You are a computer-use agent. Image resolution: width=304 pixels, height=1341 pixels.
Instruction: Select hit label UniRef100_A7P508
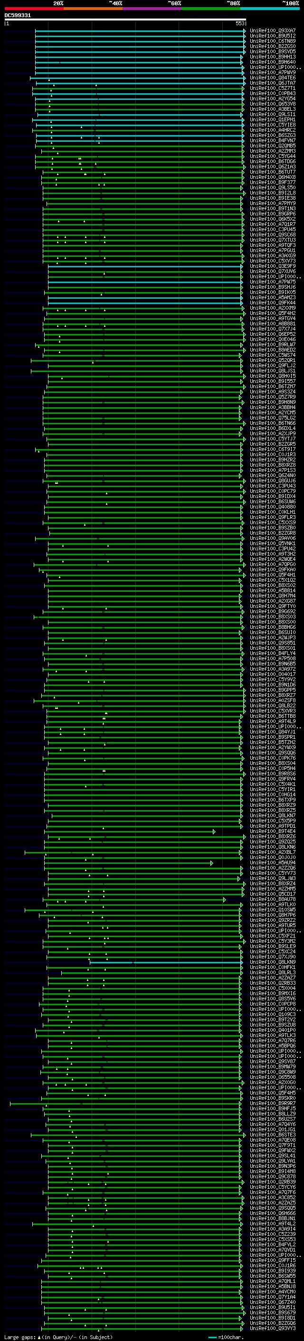coord(273,659)
